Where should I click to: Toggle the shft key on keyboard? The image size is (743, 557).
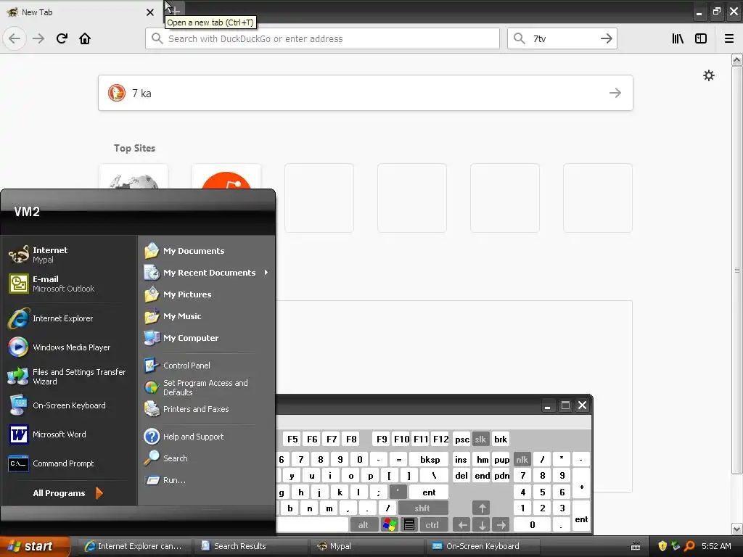click(x=423, y=508)
